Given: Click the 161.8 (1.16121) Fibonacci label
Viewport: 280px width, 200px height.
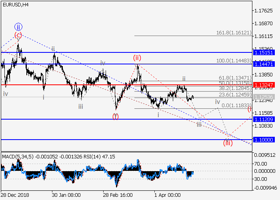Looking at the screenshot, I should (234, 32).
